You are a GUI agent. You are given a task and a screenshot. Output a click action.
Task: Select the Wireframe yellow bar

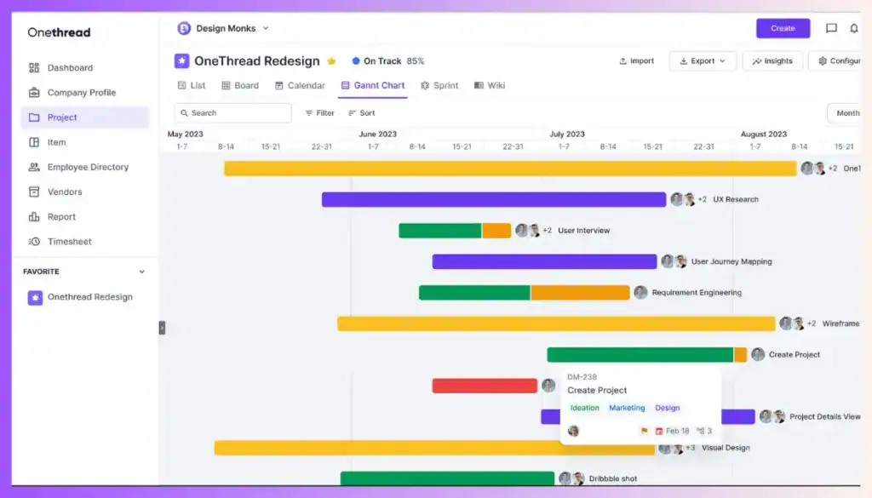[x=556, y=323]
